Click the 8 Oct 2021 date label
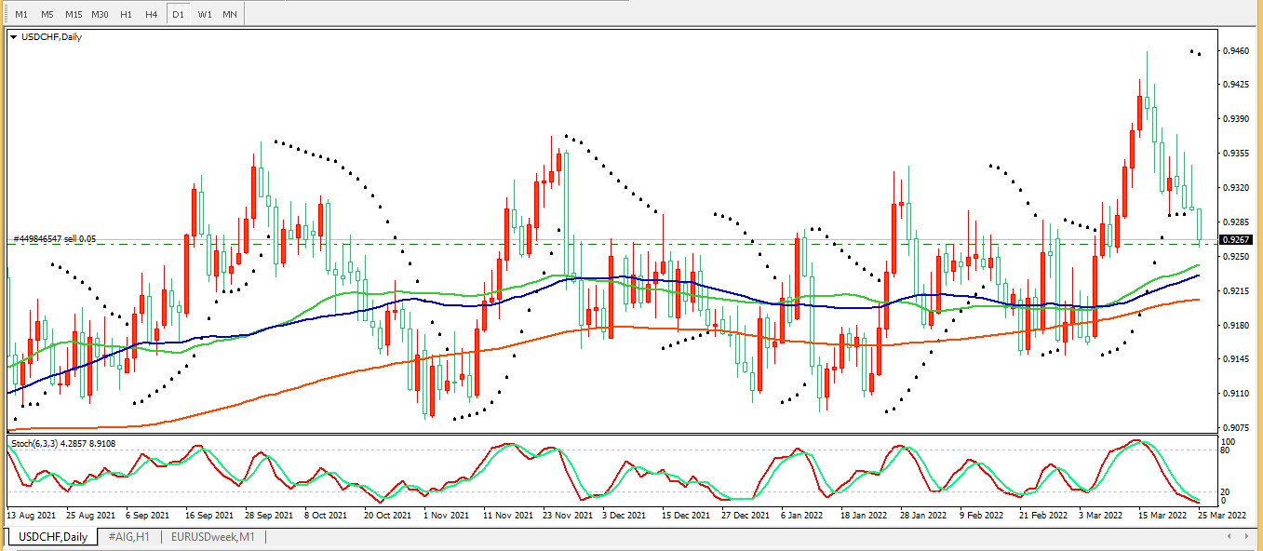 tap(326, 514)
